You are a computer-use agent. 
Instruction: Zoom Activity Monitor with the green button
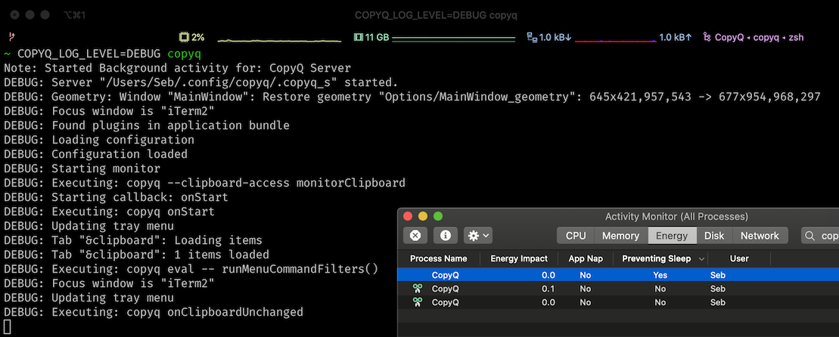(438, 216)
